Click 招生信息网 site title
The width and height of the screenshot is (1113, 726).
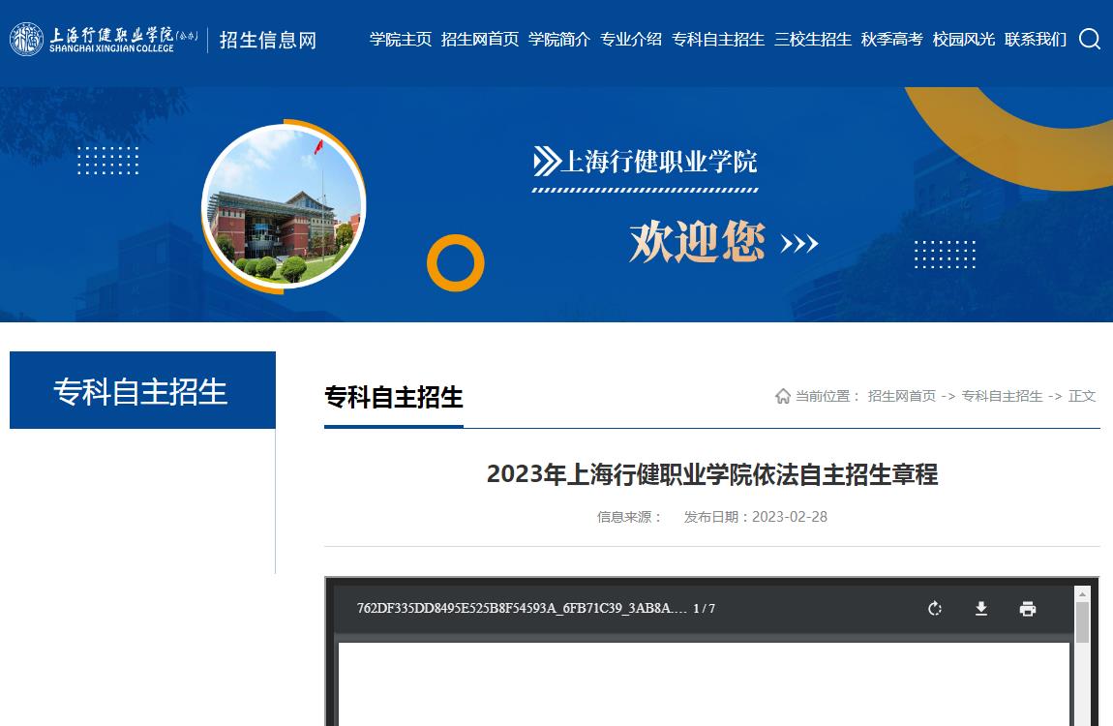(267, 41)
